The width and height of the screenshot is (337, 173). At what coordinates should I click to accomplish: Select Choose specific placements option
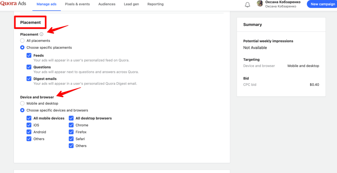(x=22, y=47)
